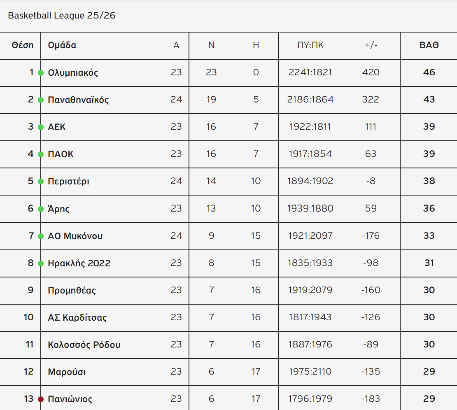Click the green dot beside ΑΟ Μυκόνου
The width and height of the screenshot is (457, 410).
click(41, 236)
